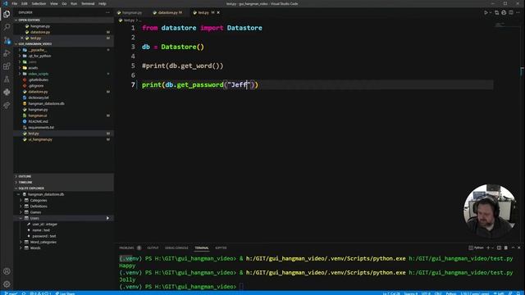The height and width of the screenshot is (295, 525).
Task: Switch to the Debug Console tab
Action: click(176, 247)
